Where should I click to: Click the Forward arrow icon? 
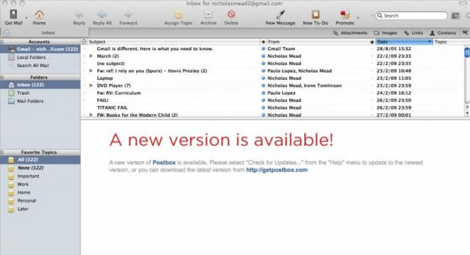pyautogui.click(x=128, y=14)
